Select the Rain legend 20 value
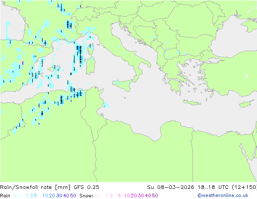The image size is (257, 199). tap(52, 196)
